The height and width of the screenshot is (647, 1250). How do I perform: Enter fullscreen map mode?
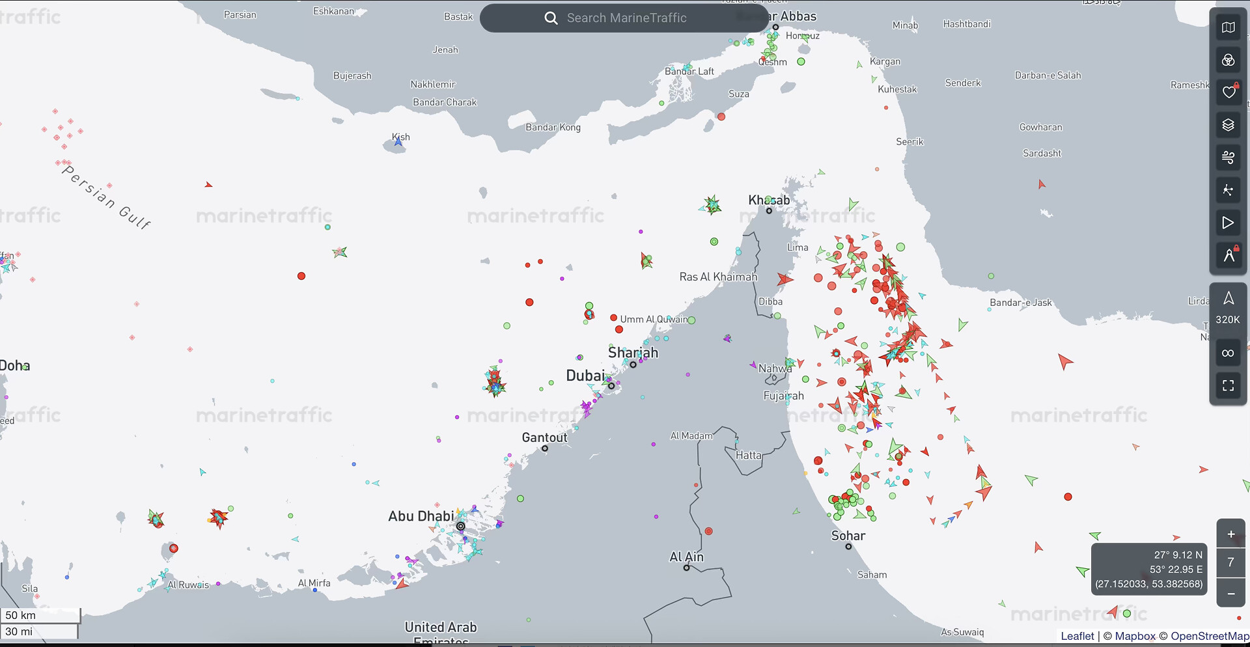point(1228,386)
